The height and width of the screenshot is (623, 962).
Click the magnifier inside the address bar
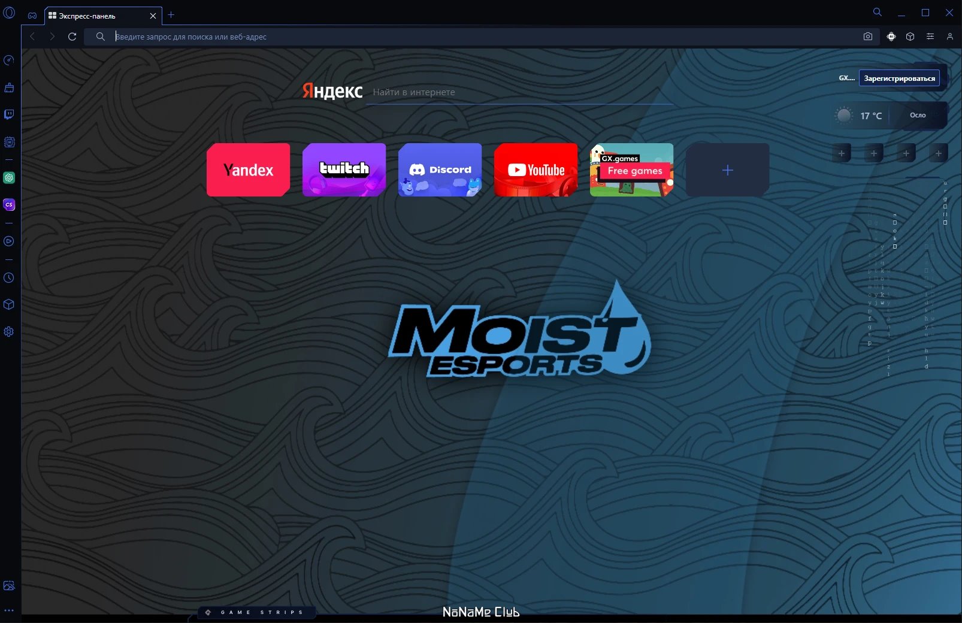coord(100,37)
